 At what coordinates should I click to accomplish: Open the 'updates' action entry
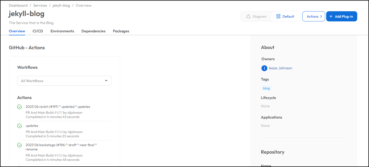[32, 126]
